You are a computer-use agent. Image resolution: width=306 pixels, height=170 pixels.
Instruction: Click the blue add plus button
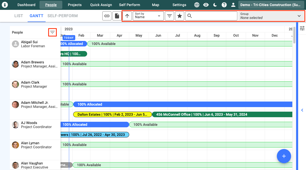pyautogui.click(x=284, y=156)
